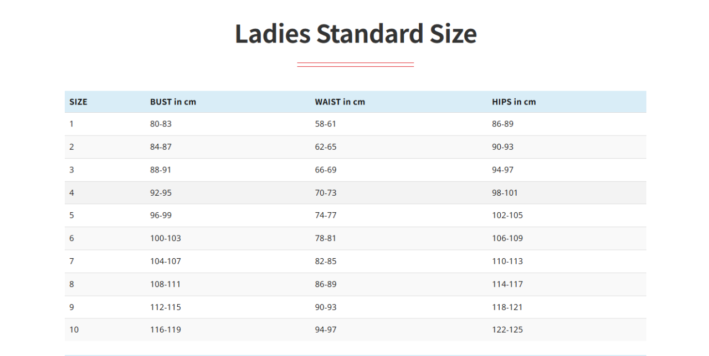The width and height of the screenshot is (709, 356).
Task: Click the BUST in cm column header
Action: pos(173,102)
